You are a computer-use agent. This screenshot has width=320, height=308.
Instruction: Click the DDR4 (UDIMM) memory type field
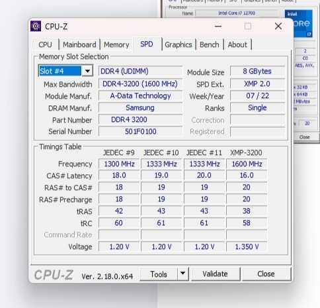coord(140,72)
